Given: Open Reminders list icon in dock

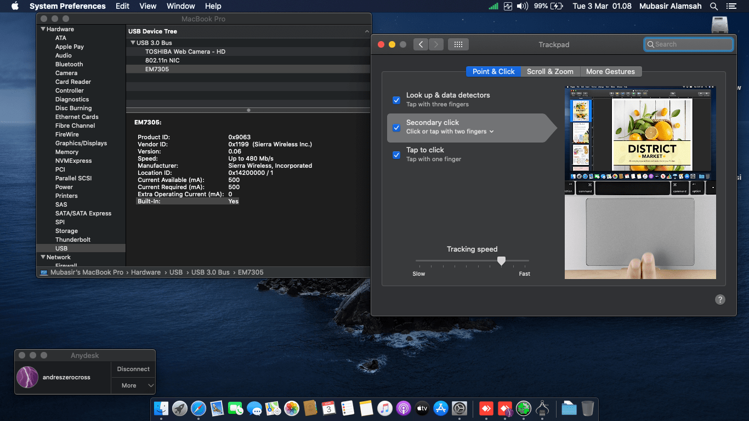Looking at the screenshot, I should click(347, 408).
